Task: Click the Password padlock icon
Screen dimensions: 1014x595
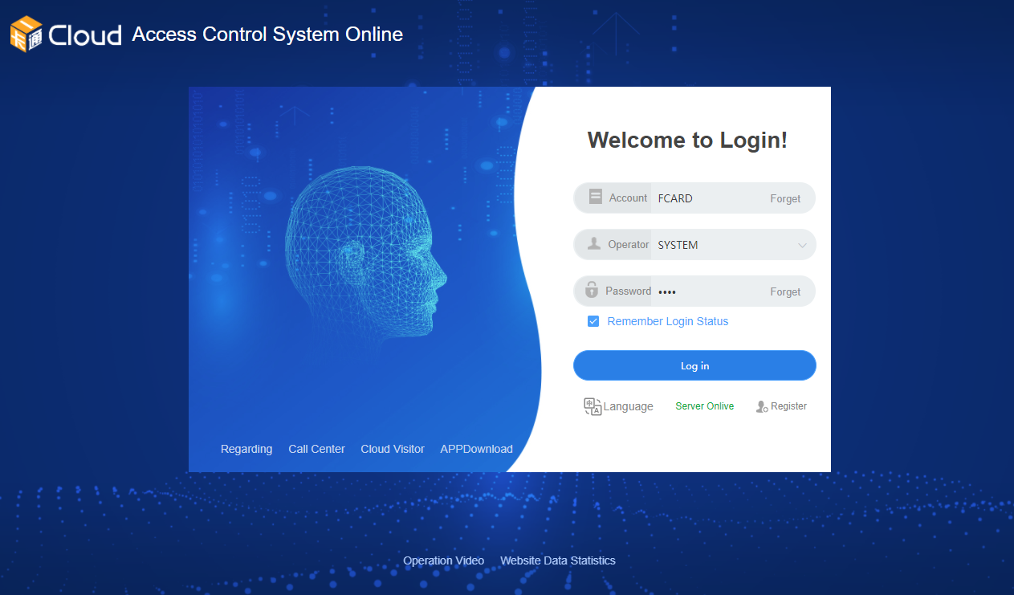Action: (592, 290)
